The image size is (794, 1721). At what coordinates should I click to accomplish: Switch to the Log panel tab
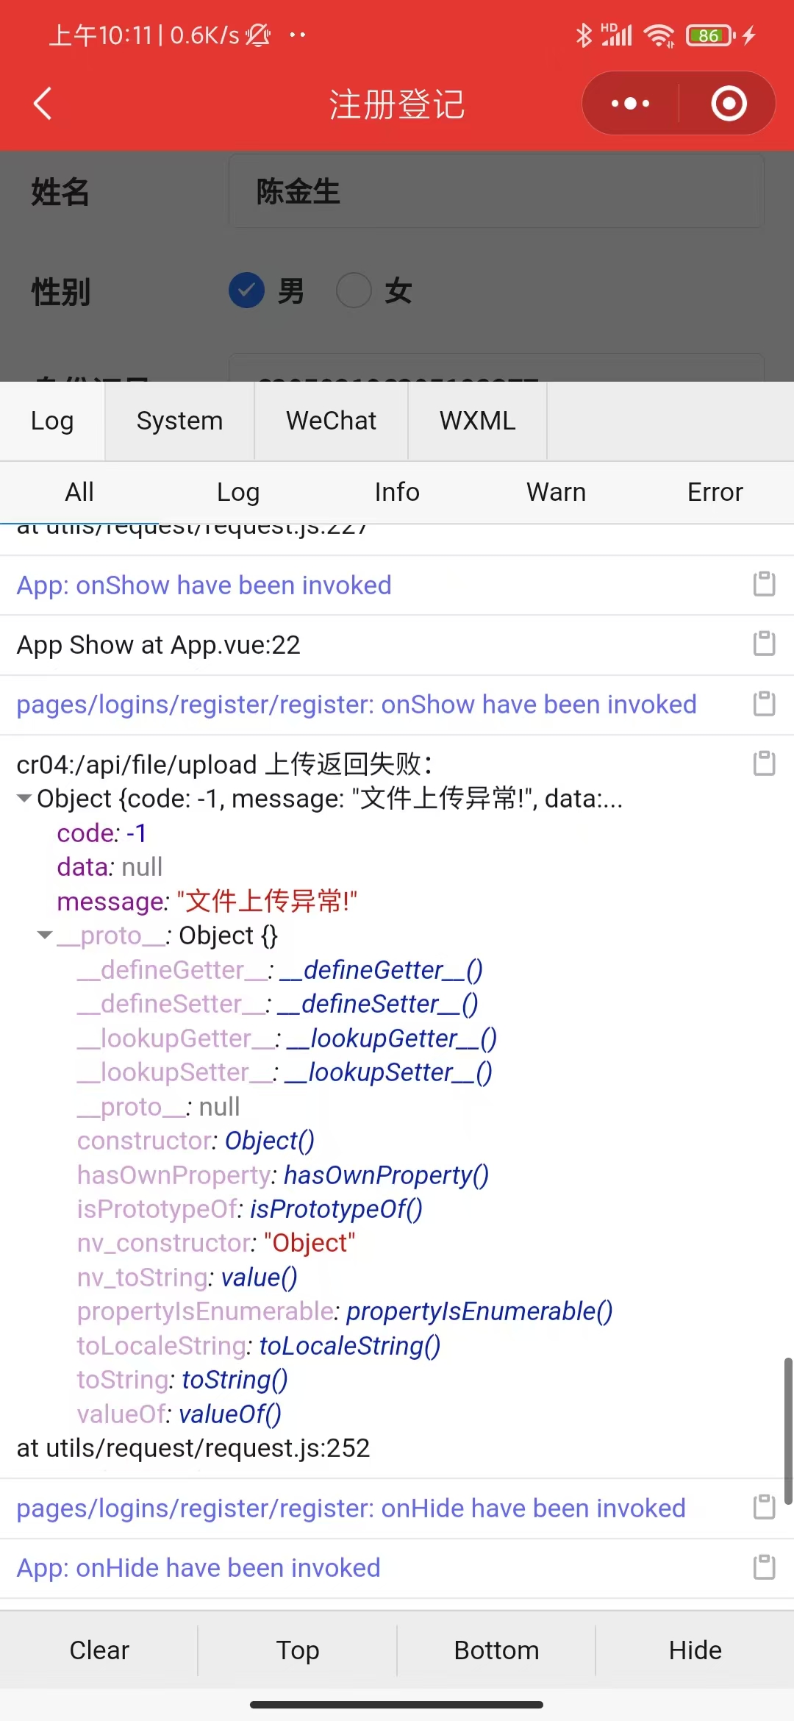pos(52,421)
